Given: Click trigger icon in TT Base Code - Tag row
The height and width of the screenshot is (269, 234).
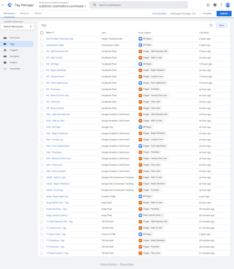Looking at the screenshot, I should (x=140, y=234).
